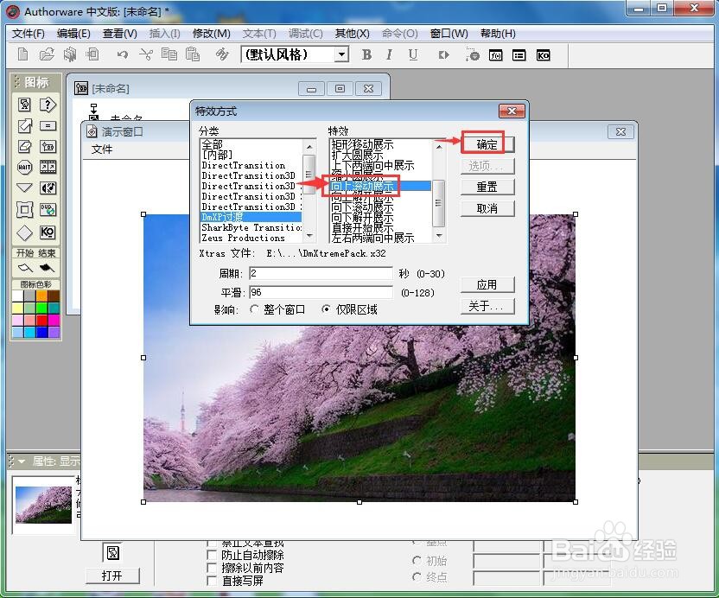The image size is (719, 598).
Task: Click the Save All toolbar icon
Action: 70,54
